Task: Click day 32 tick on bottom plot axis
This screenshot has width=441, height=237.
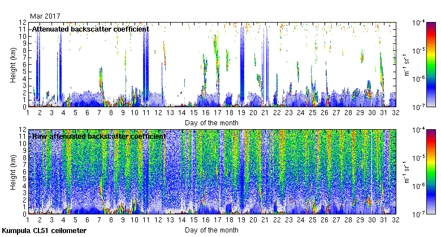Action: tap(396, 220)
